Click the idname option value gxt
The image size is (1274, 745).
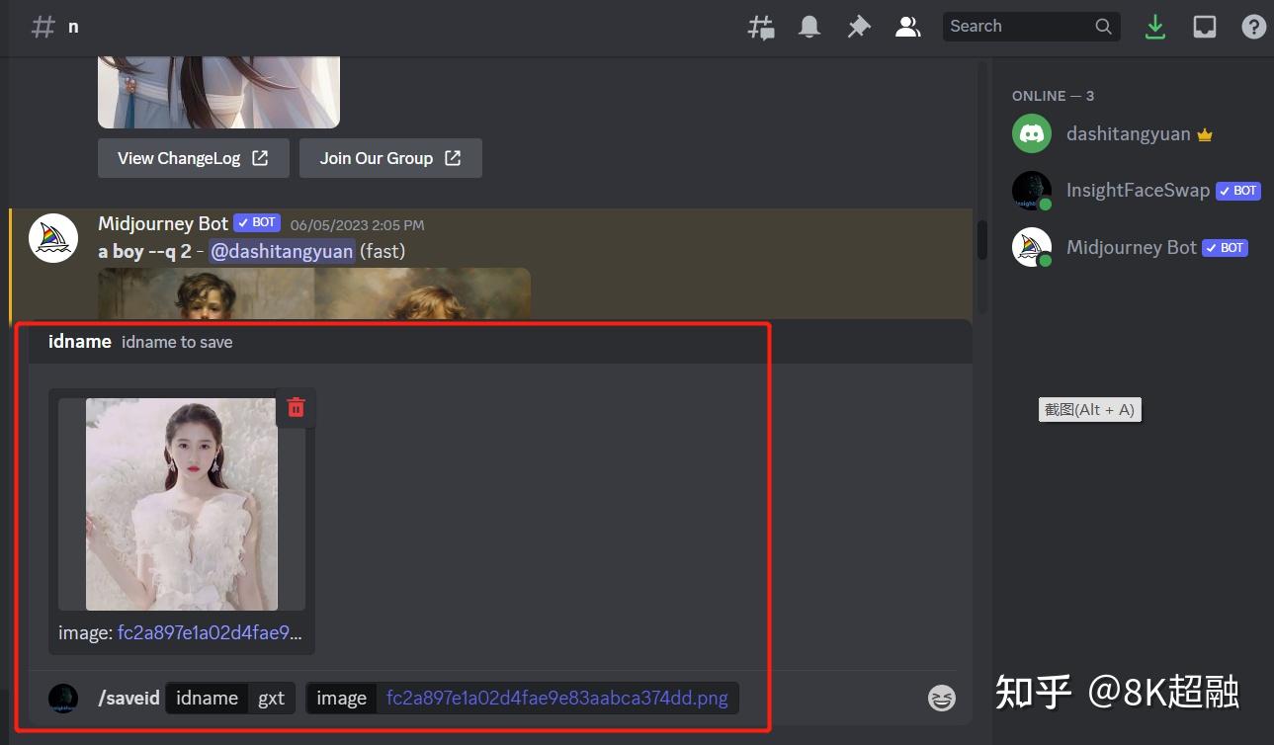(272, 699)
